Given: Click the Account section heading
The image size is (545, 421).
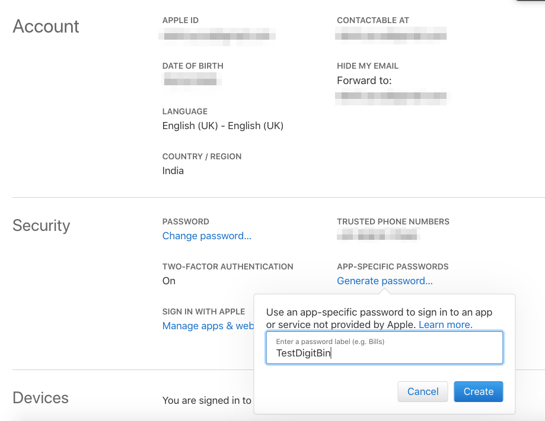Looking at the screenshot, I should [x=46, y=27].
